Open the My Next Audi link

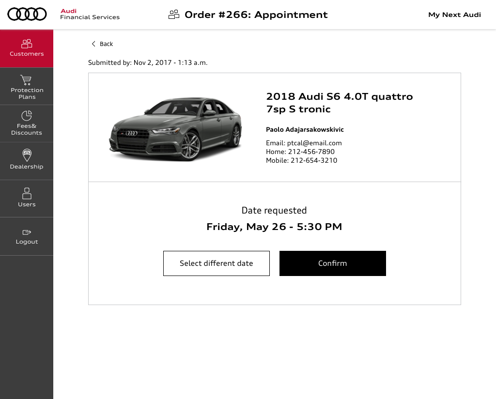(454, 15)
